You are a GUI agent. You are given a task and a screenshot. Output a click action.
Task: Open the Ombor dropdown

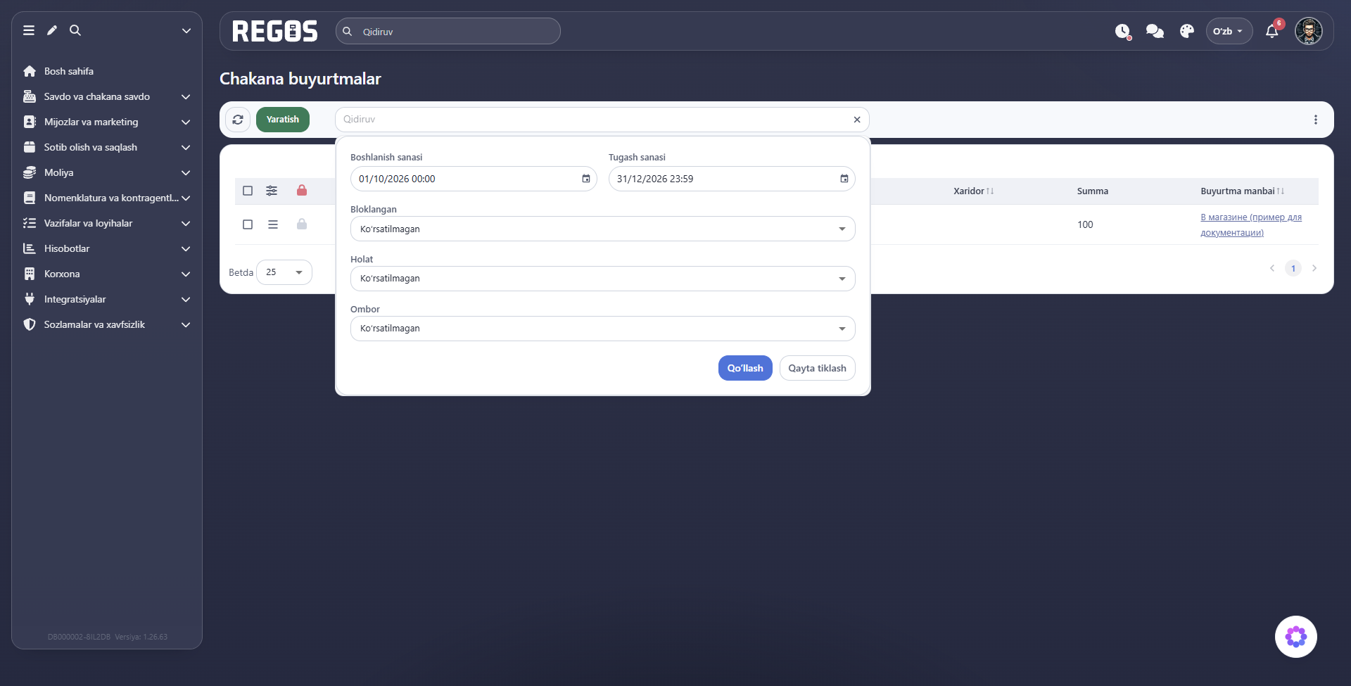pos(603,329)
